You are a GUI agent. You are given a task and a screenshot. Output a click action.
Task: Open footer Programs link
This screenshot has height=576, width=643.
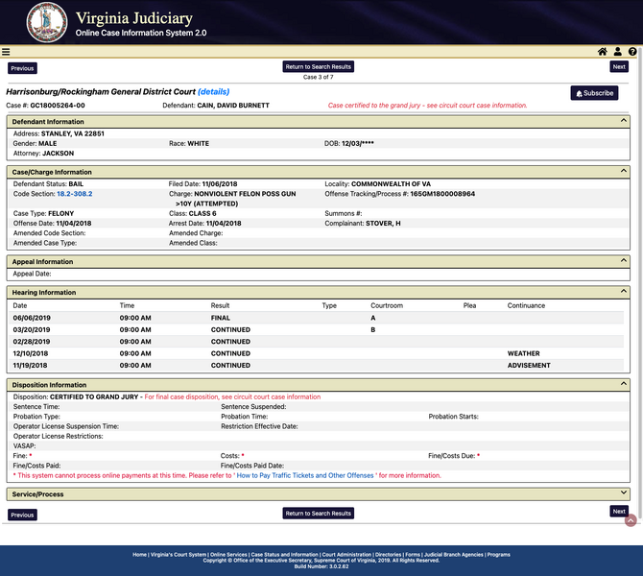click(499, 555)
